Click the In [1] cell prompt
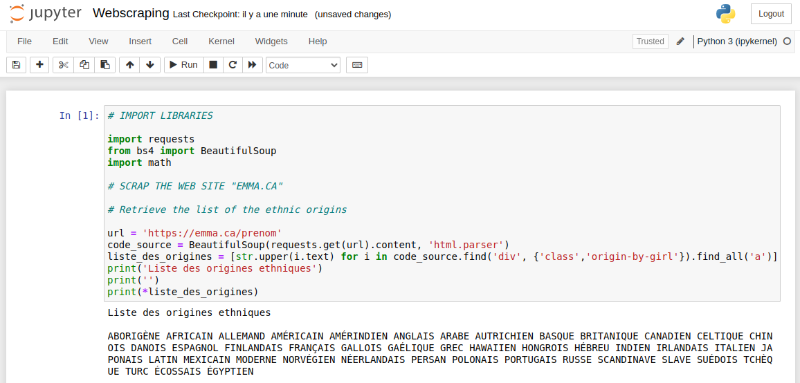This screenshot has width=800, height=383. click(80, 115)
